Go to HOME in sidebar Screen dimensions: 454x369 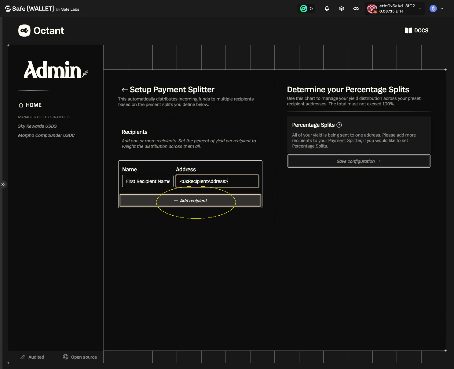[x=30, y=105]
